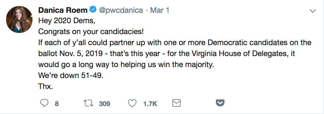Click the retweet count 309

(x=104, y=104)
